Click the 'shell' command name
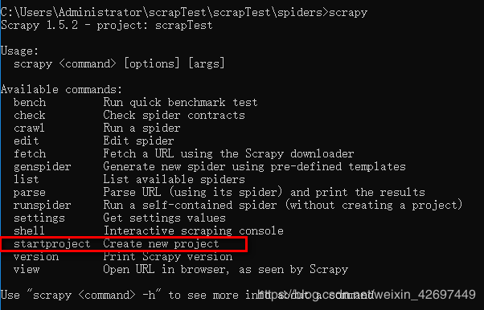 click(x=29, y=231)
